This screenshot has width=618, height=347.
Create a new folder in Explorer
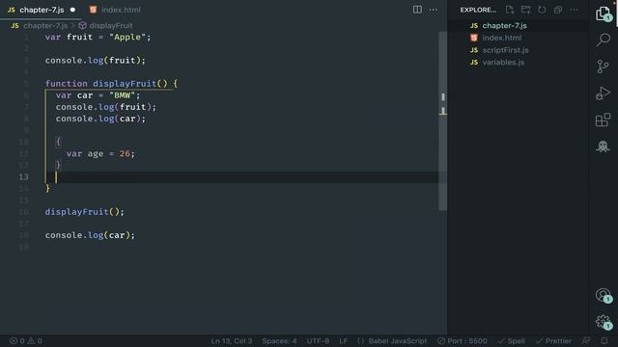coord(525,10)
